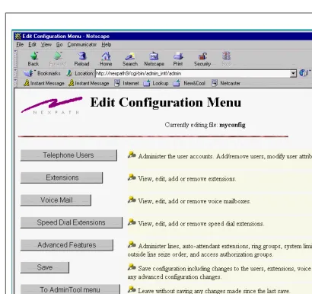Viewport: 312px width, 294px height.
Task: Open Telephone Users administration
Action: 68,155
